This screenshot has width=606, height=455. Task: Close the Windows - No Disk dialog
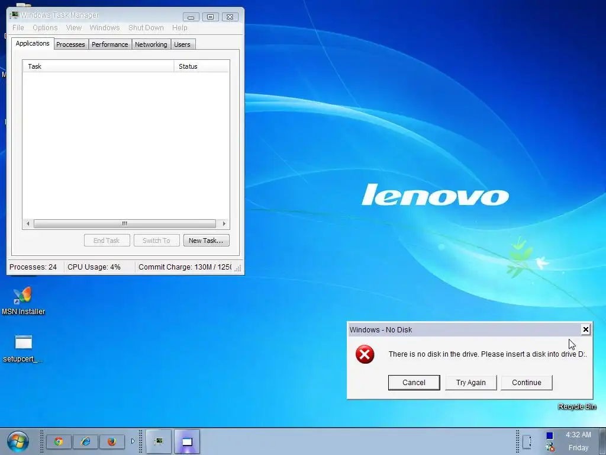585,329
